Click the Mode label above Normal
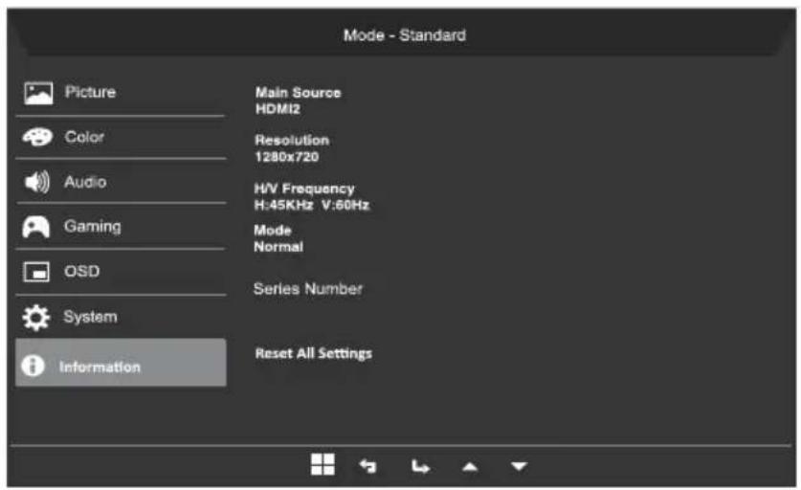 pyautogui.click(x=273, y=230)
